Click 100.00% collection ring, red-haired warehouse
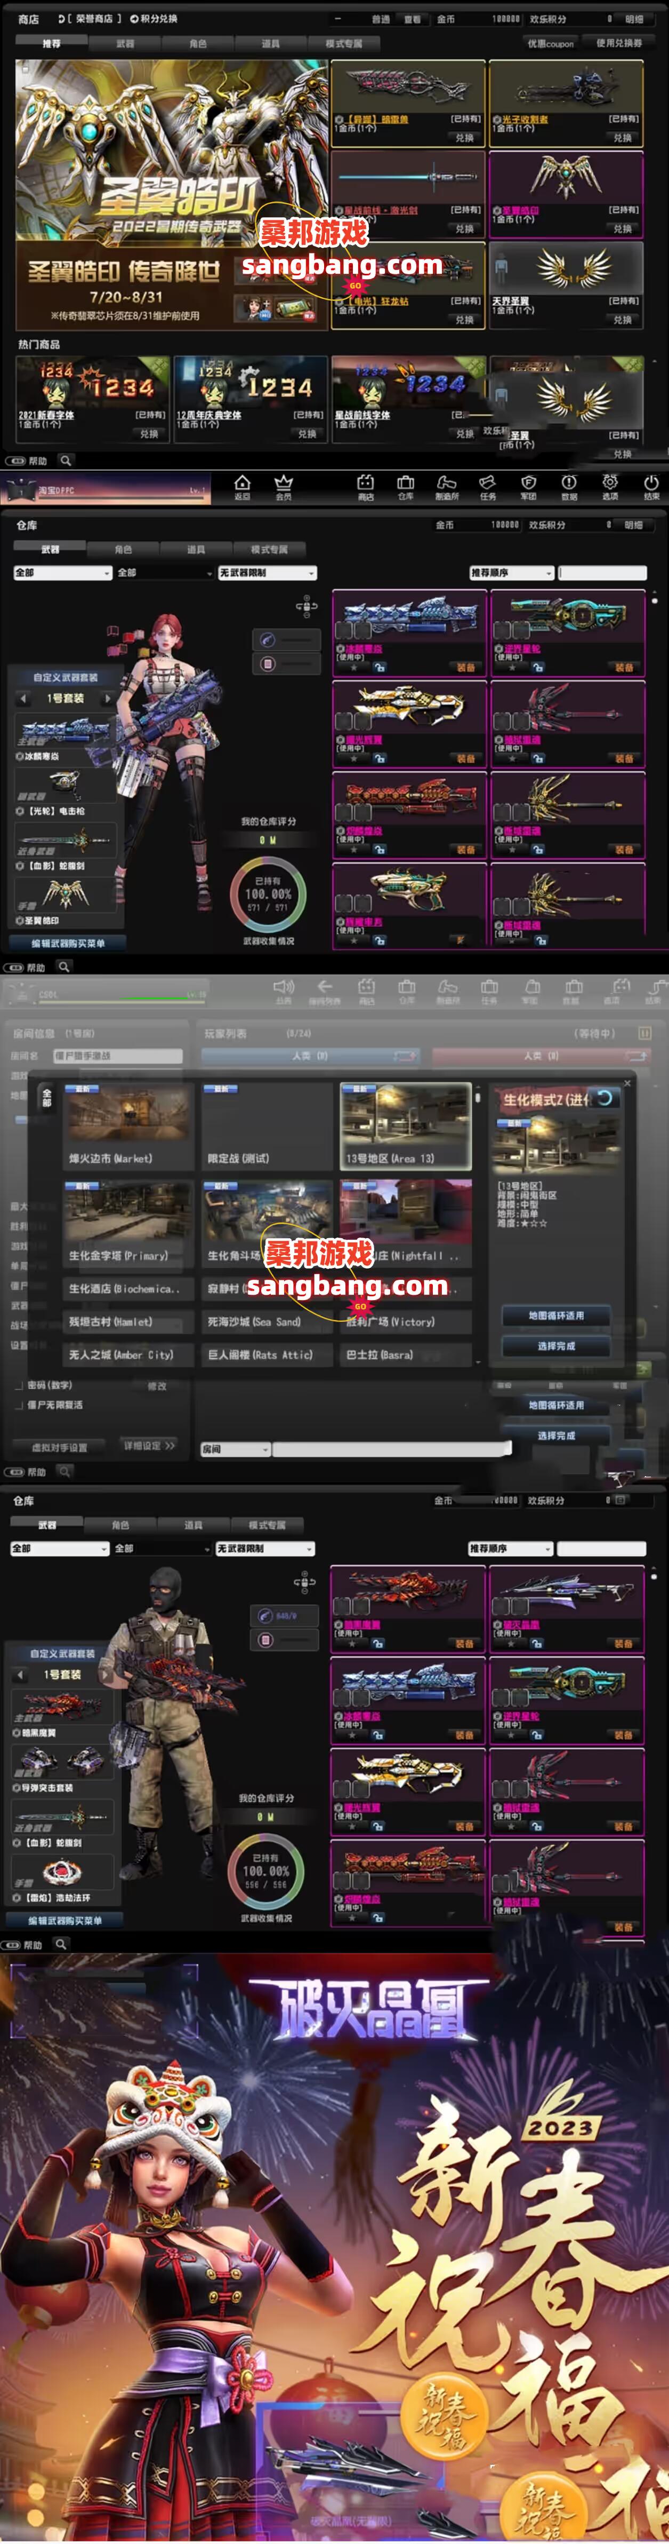The height and width of the screenshot is (2544, 669). click(268, 894)
